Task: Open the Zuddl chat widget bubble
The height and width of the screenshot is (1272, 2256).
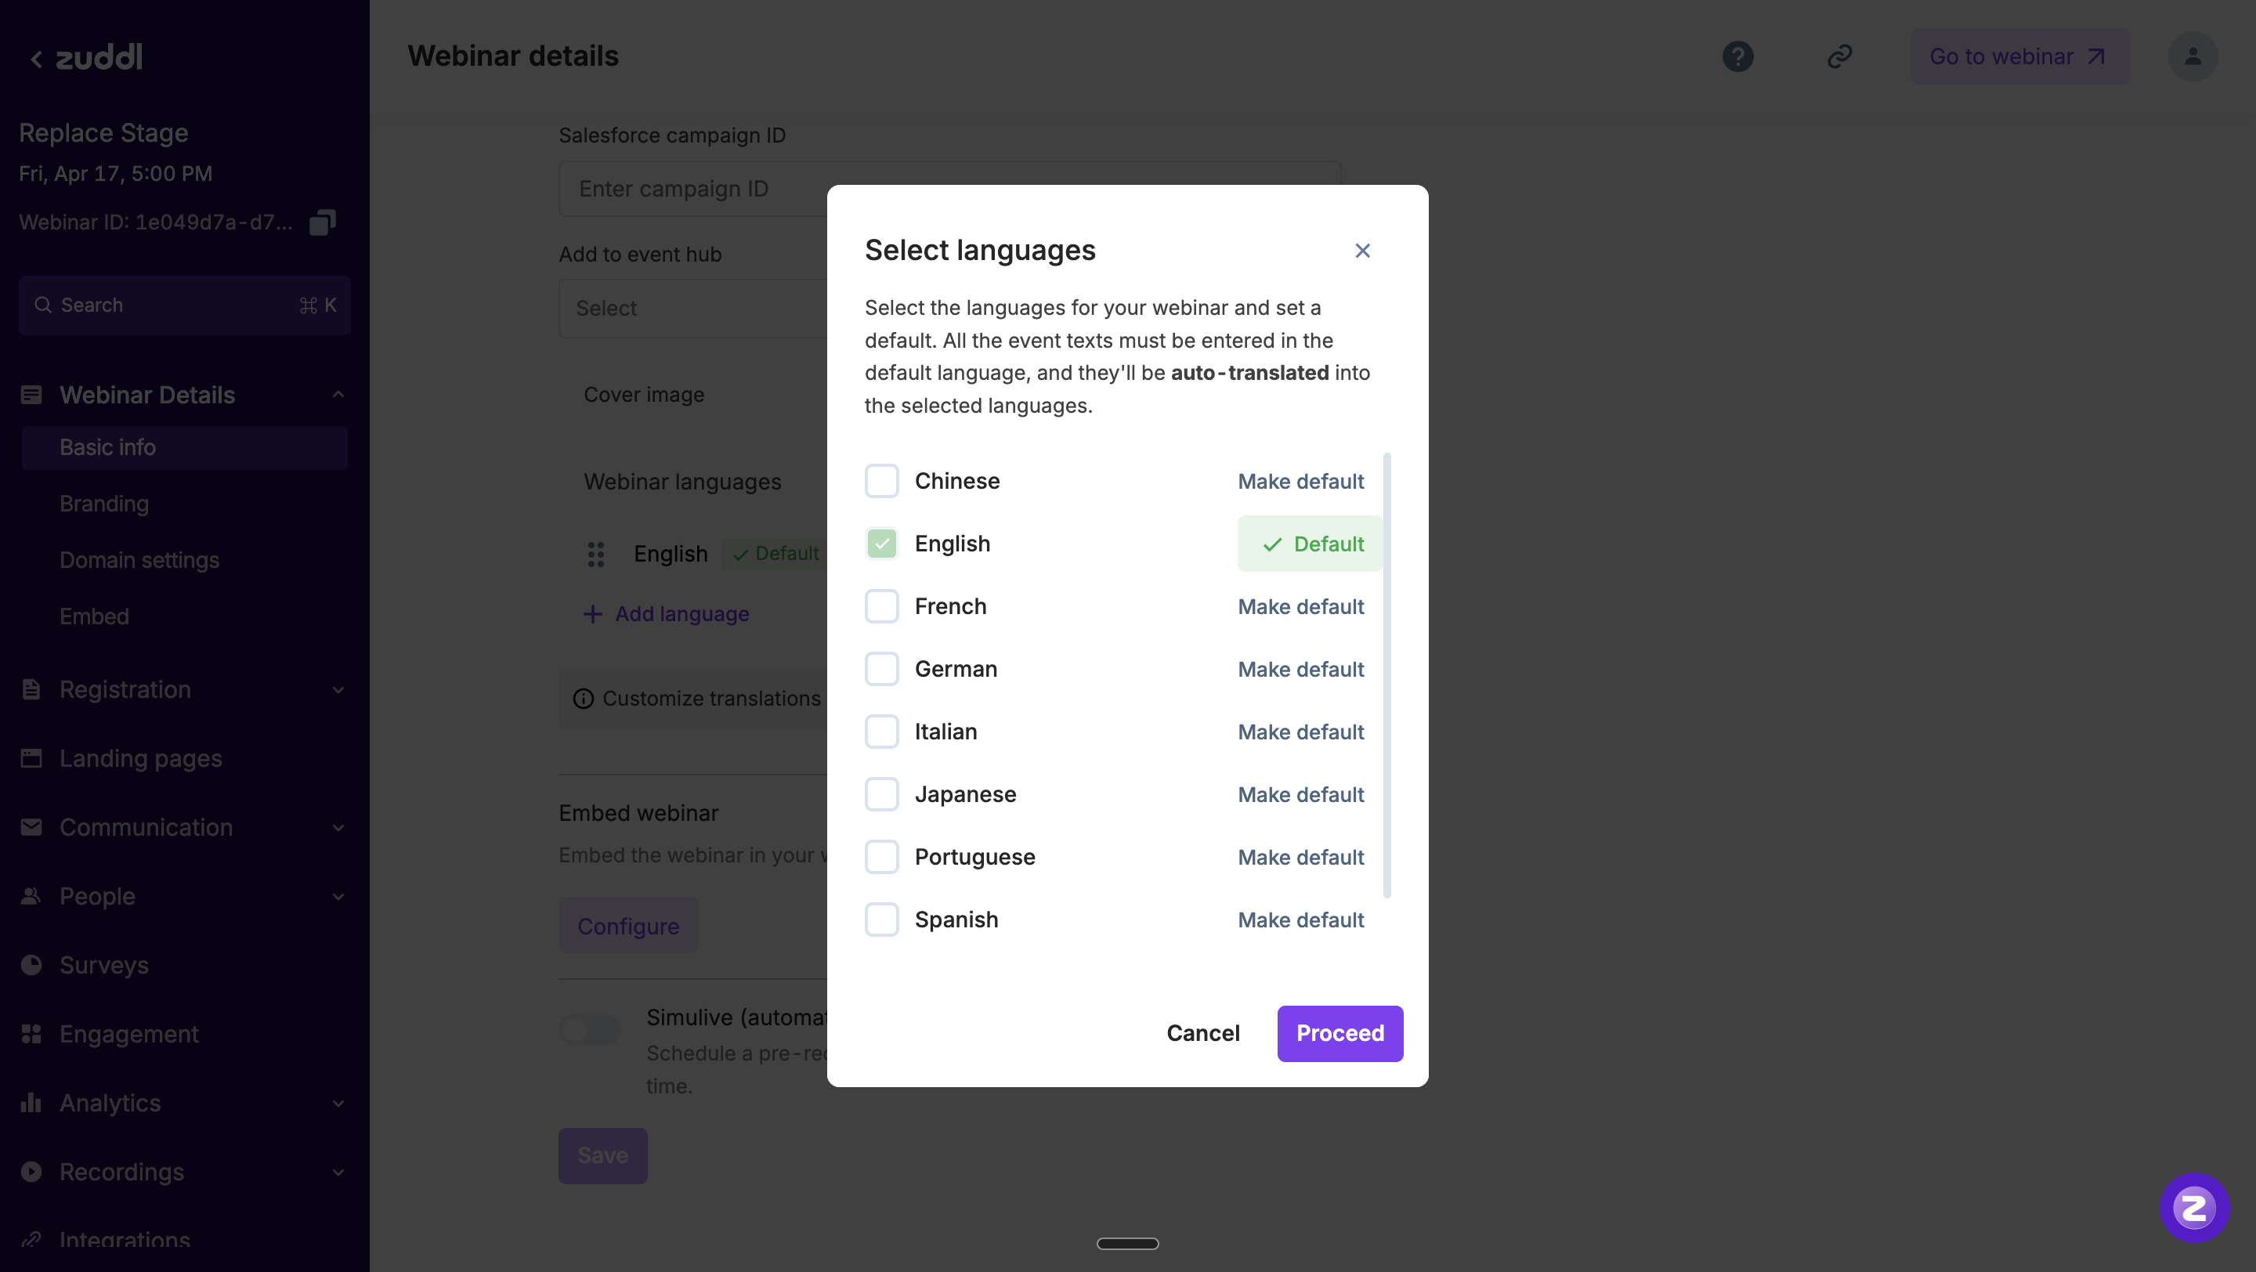Action: coord(2194,1208)
